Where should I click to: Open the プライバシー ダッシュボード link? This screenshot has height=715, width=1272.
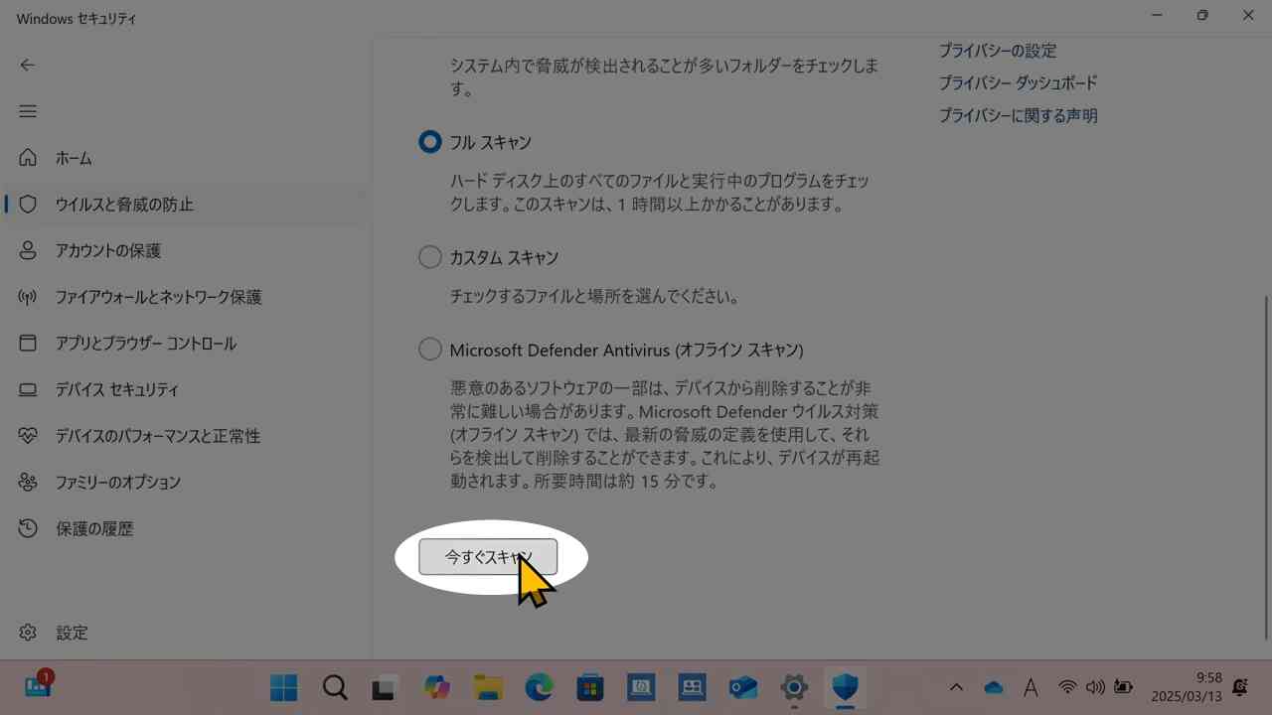1018,83
